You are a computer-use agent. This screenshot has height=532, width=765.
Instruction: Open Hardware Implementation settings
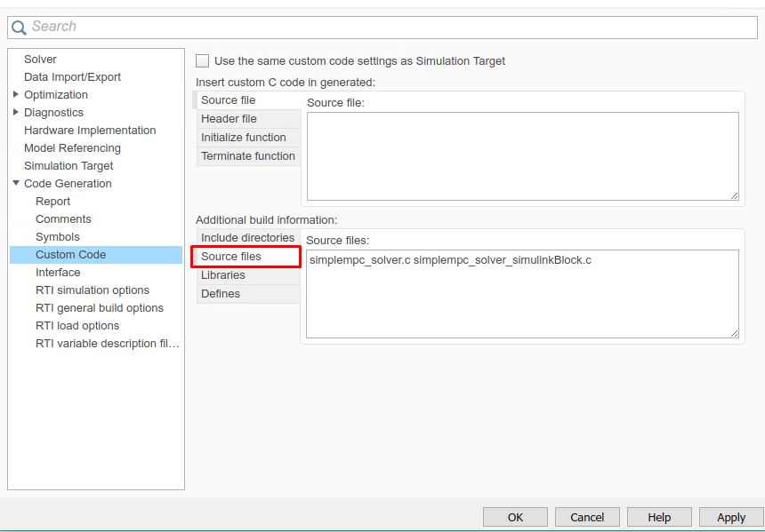(x=90, y=131)
